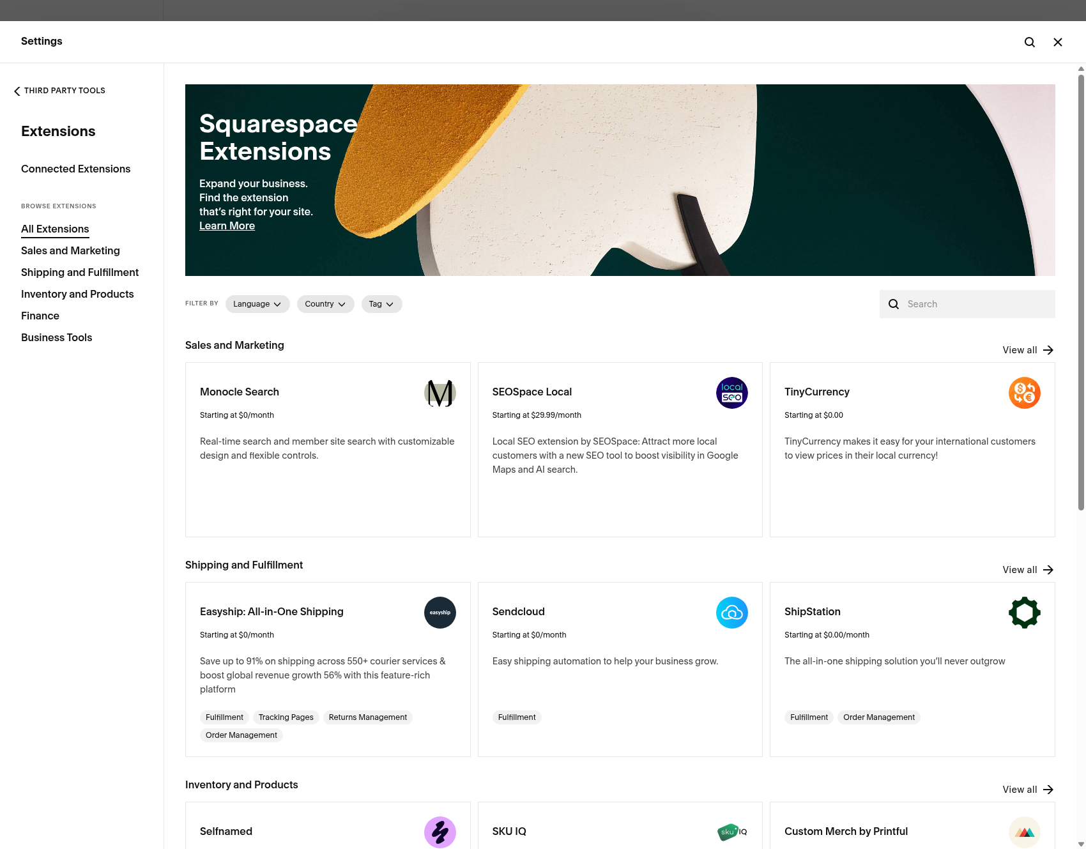Click the Learn More link in the banner
The height and width of the screenshot is (849, 1086).
click(227, 226)
